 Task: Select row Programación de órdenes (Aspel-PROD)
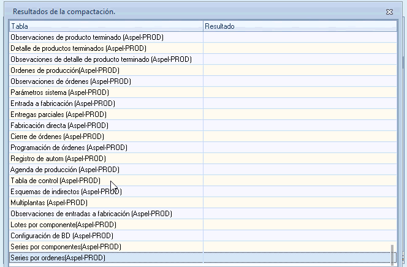[203, 148]
